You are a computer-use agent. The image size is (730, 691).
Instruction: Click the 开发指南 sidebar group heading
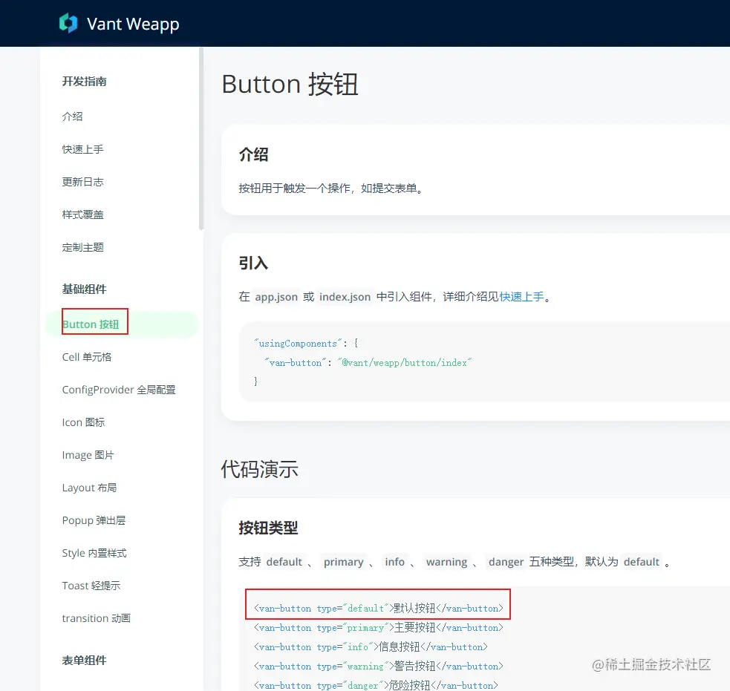click(84, 82)
